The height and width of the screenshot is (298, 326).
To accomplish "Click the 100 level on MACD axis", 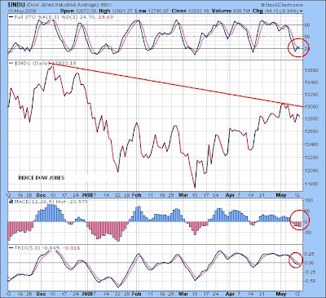I will tap(308, 200).
